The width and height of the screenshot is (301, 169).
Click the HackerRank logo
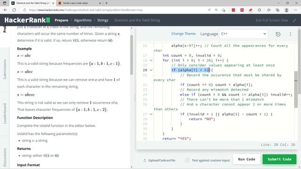[27, 20]
